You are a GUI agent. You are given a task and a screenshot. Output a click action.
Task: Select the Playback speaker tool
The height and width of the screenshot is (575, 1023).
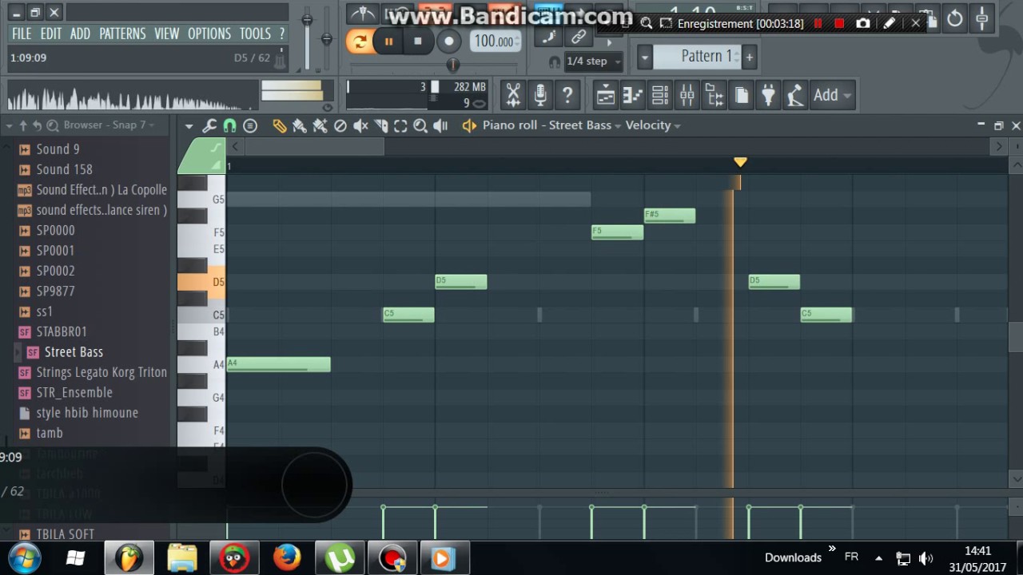[440, 125]
